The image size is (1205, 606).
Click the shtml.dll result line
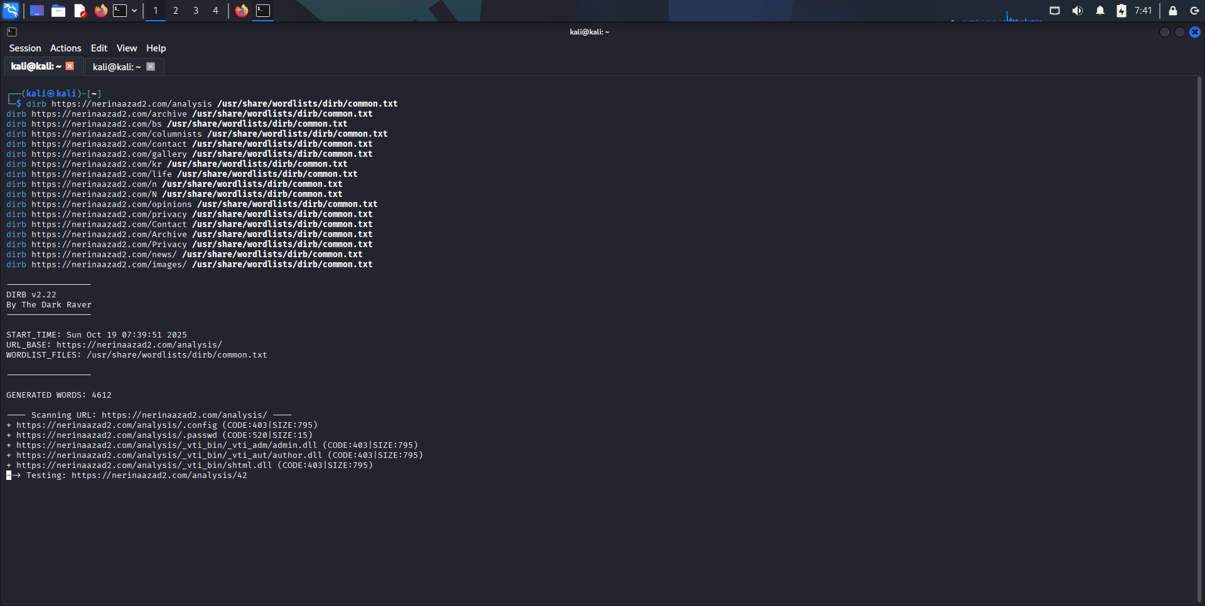point(190,465)
